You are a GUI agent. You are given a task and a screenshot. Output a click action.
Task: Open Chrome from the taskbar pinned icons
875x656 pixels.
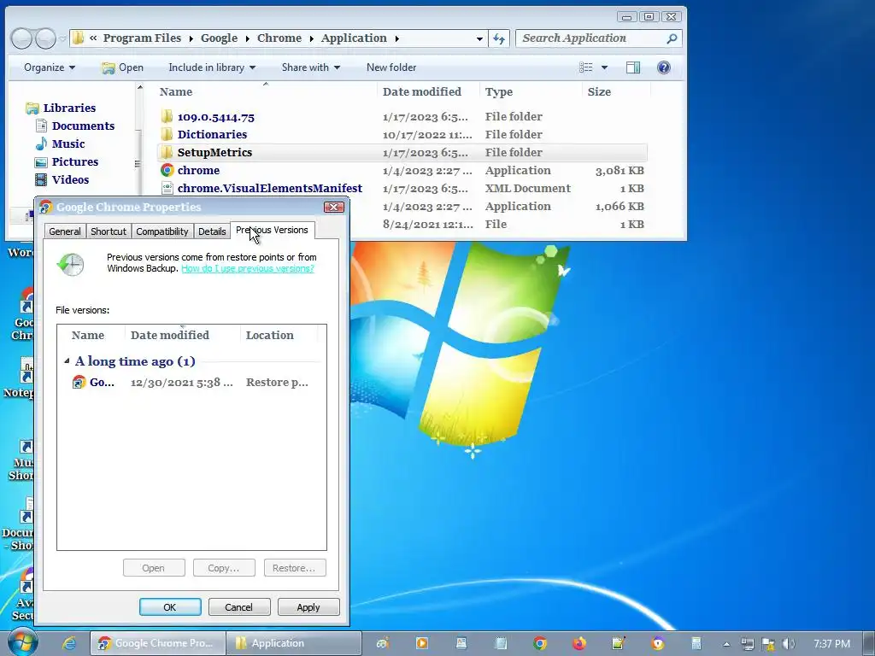(539, 643)
